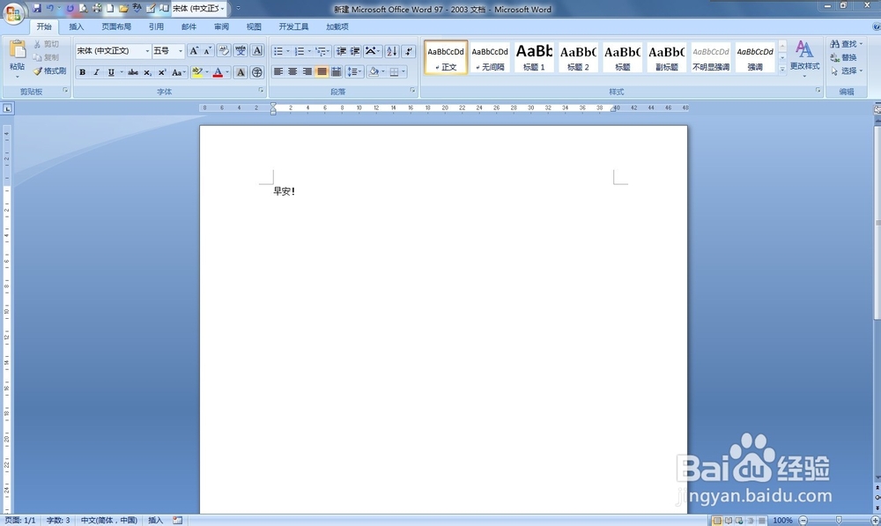Sort text with A-Z sort icon
Screen dimensions: 881x526
[x=392, y=51]
